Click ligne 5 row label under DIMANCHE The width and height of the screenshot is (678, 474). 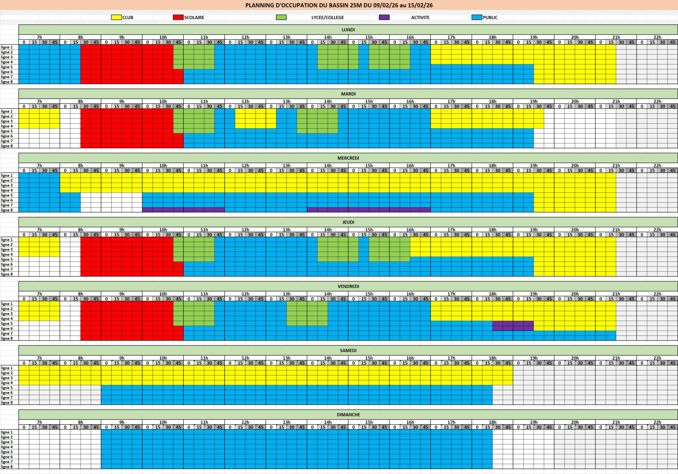[7, 452]
